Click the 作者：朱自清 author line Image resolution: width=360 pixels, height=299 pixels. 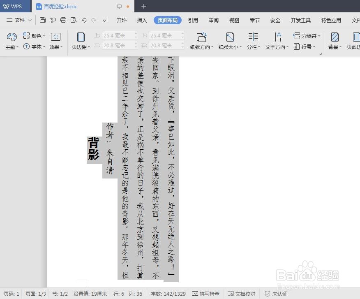point(110,149)
